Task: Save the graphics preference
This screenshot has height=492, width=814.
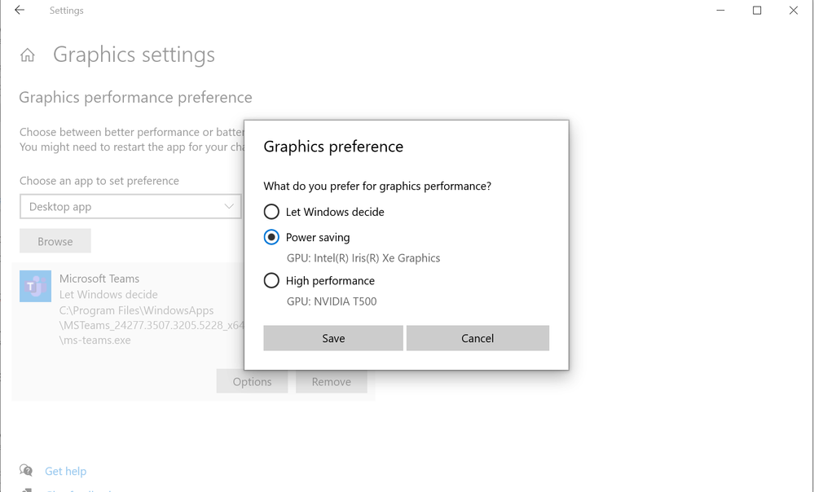Action: point(333,338)
